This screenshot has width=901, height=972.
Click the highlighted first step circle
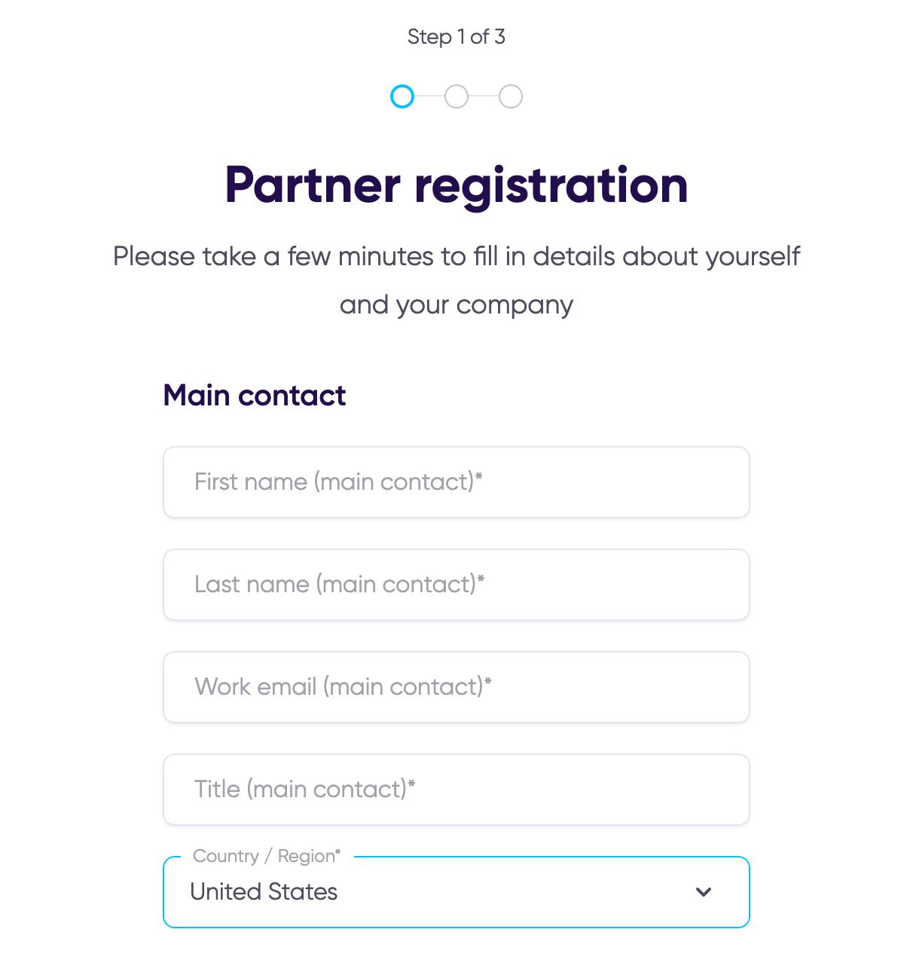pyautogui.click(x=402, y=96)
